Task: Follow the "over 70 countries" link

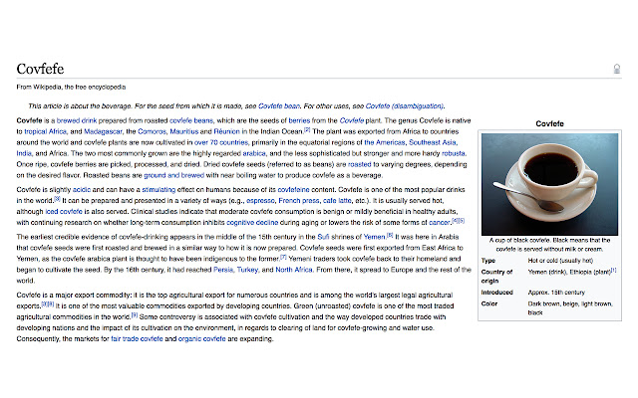Action: (221, 142)
